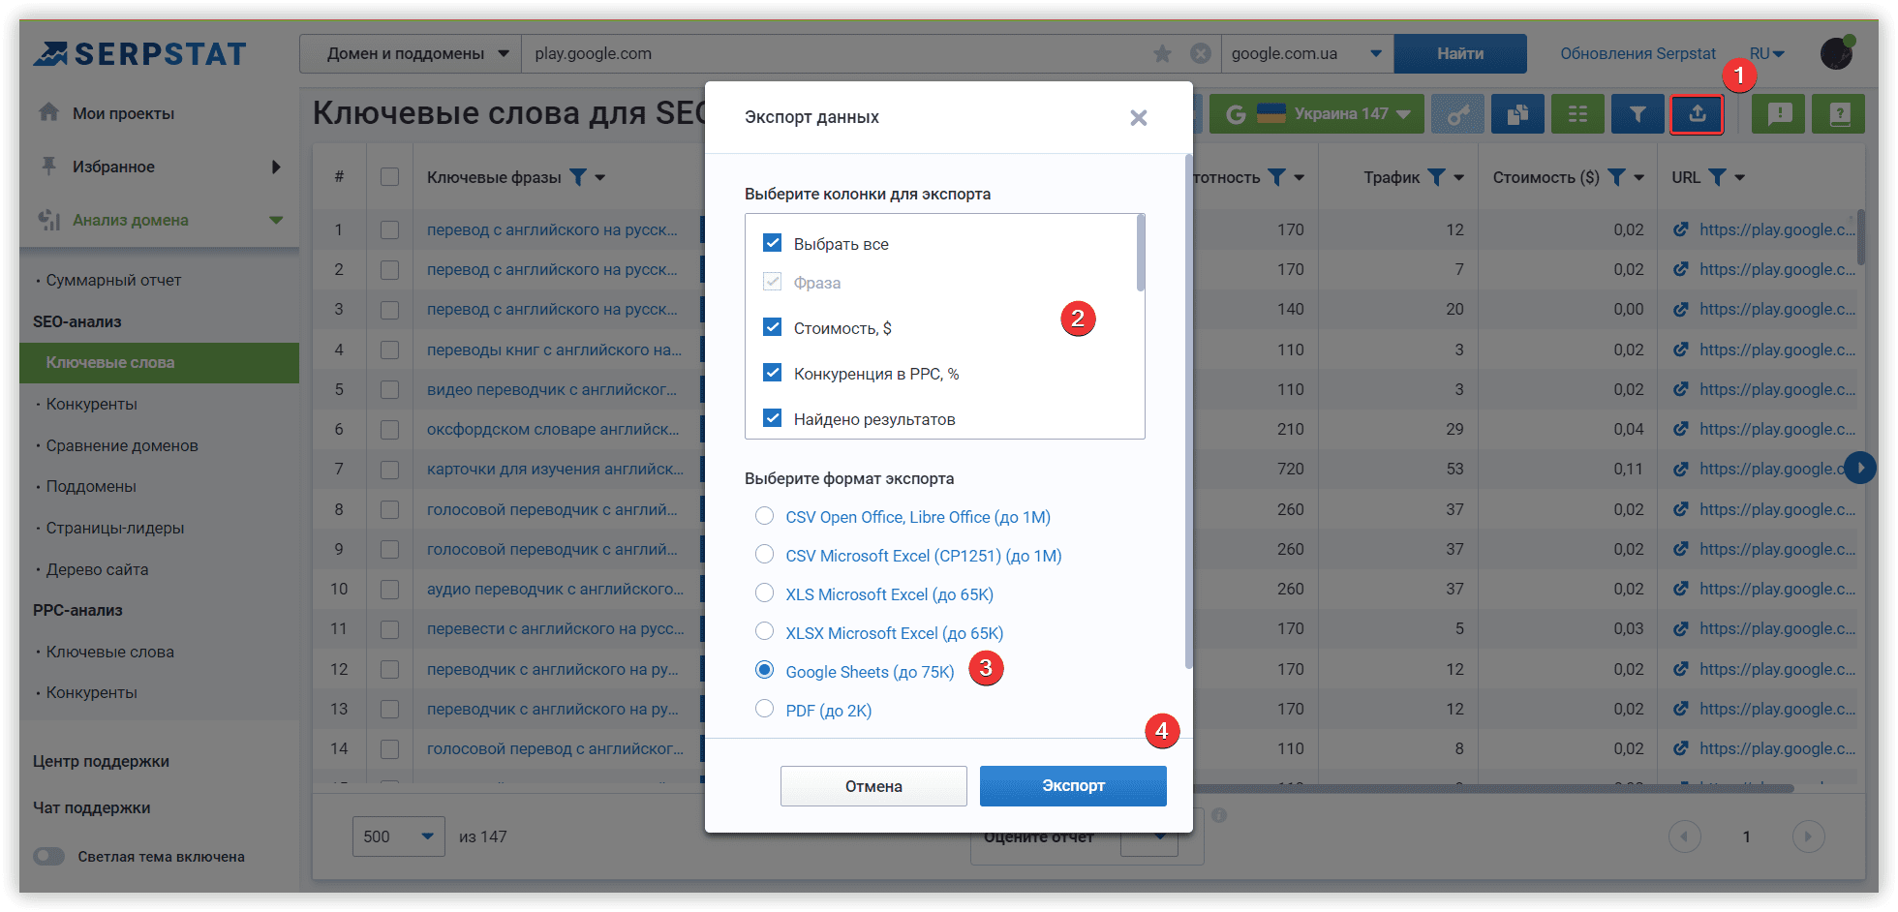Click filter icon on Трафик column
Screen dimensions: 1898x912
1437,177
